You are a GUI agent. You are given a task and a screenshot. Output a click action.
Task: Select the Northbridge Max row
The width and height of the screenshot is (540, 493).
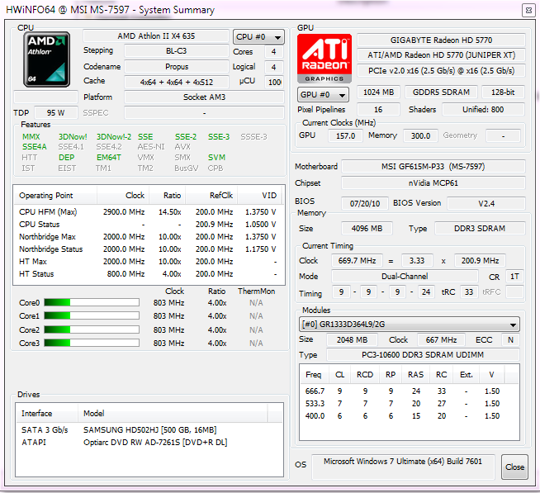pos(148,237)
